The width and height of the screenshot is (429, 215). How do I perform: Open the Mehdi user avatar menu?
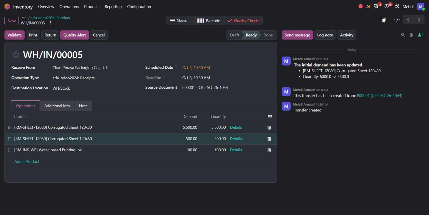pyautogui.click(x=421, y=6)
